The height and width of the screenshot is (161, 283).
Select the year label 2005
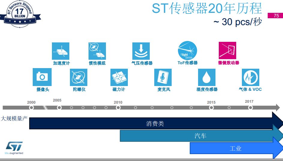(57, 100)
